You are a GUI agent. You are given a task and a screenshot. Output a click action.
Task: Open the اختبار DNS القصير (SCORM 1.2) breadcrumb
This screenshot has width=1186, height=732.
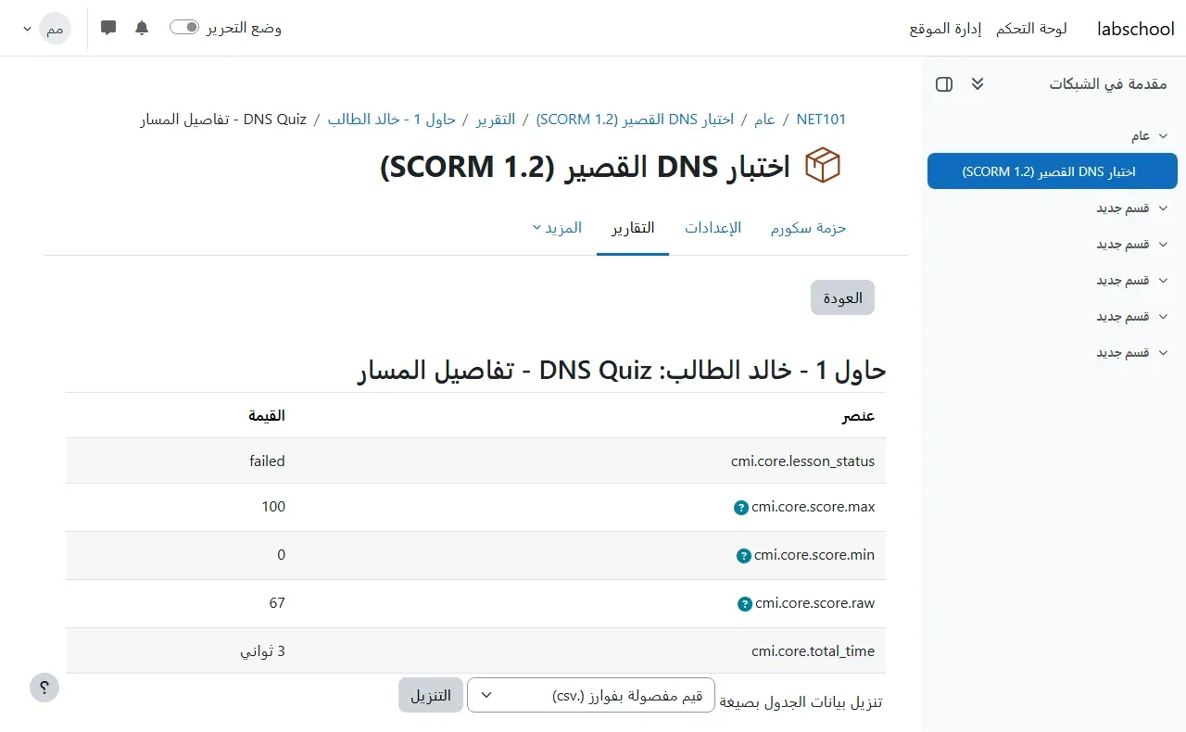(635, 120)
